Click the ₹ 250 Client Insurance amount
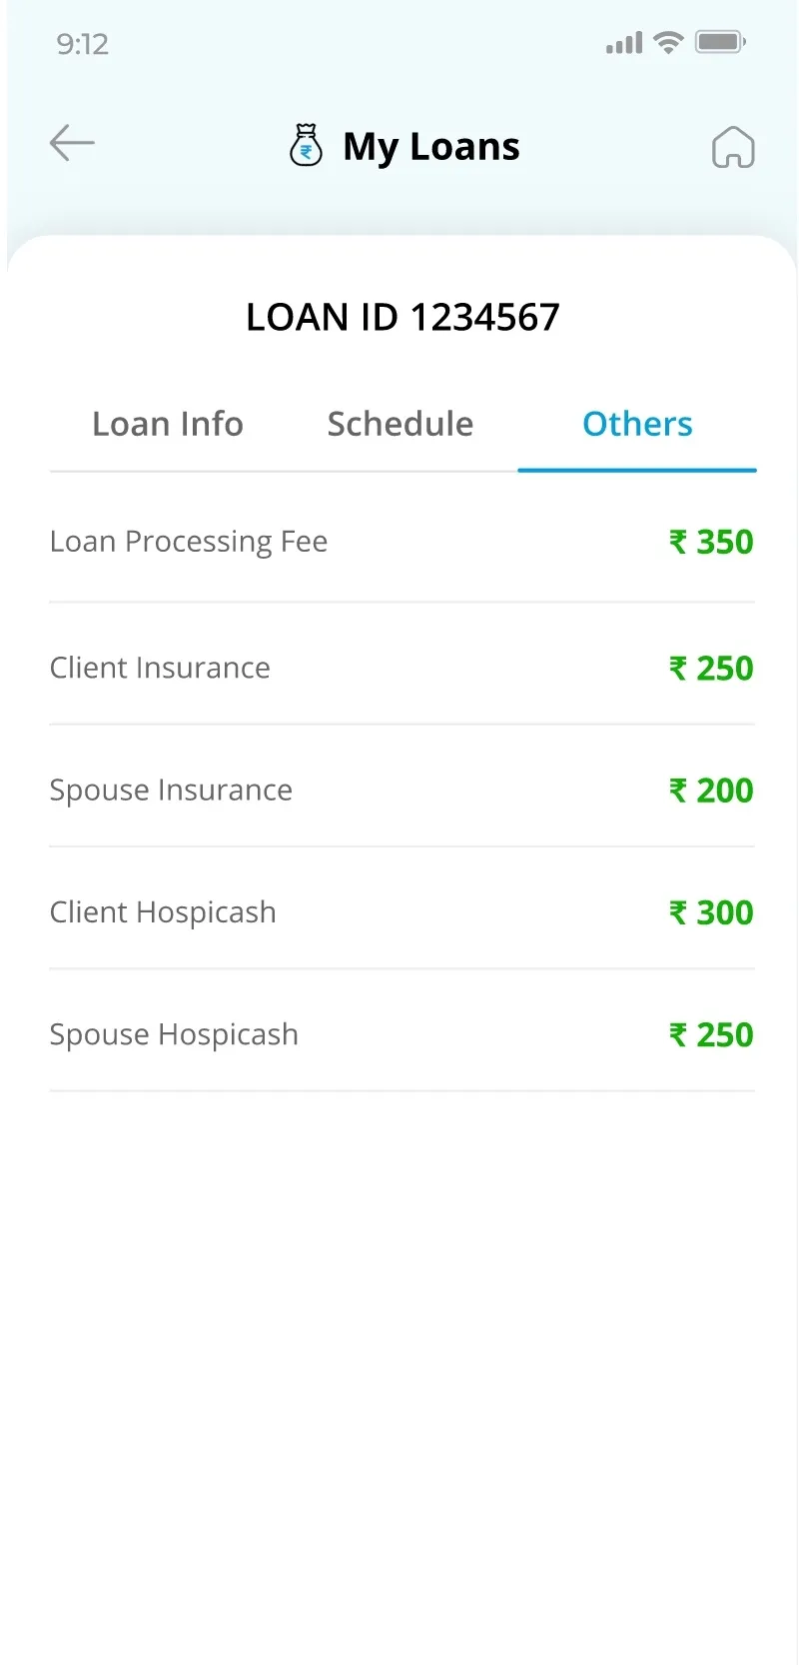 point(711,668)
